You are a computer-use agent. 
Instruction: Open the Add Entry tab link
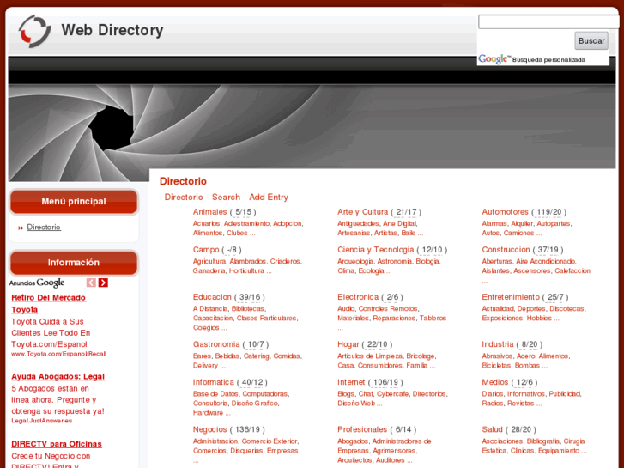click(269, 198)
